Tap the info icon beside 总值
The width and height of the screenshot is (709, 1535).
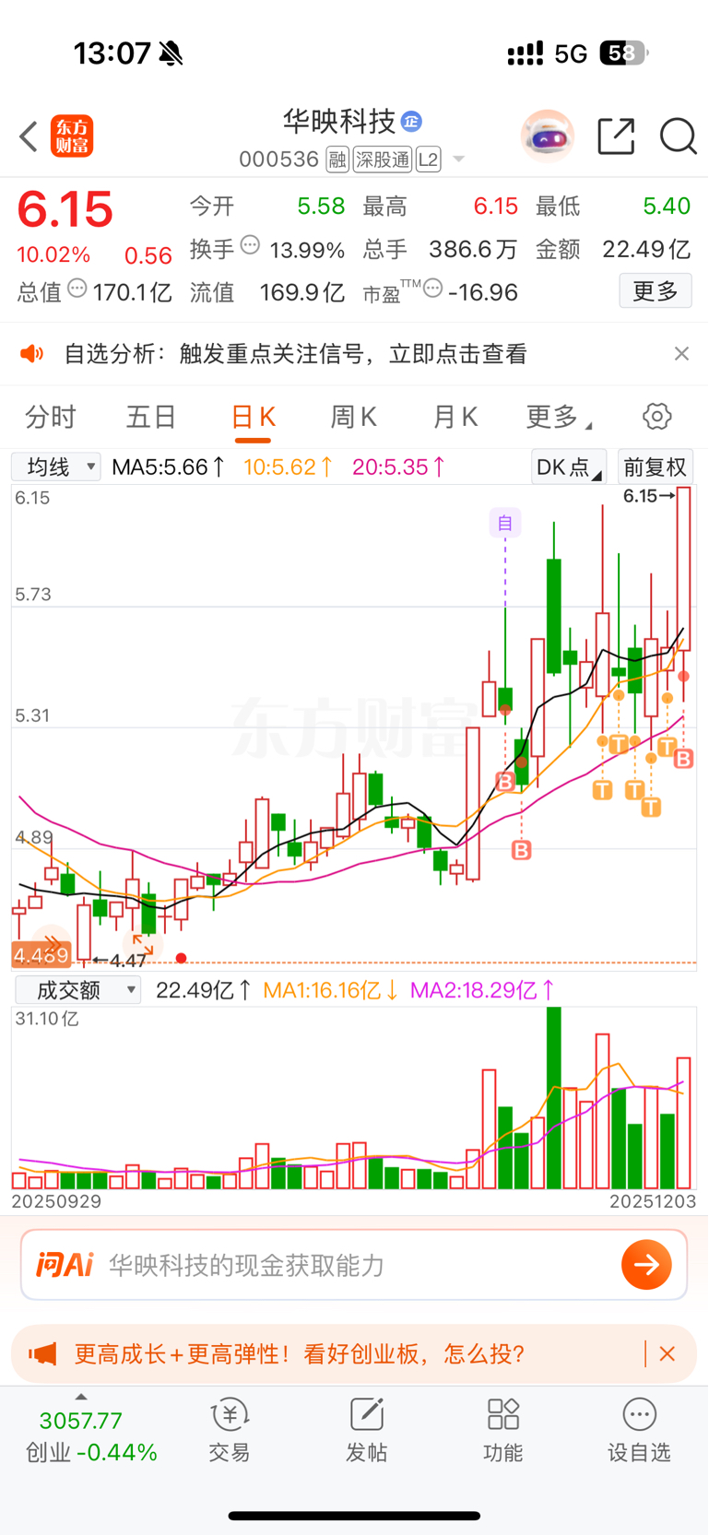[x=77, y=289]
